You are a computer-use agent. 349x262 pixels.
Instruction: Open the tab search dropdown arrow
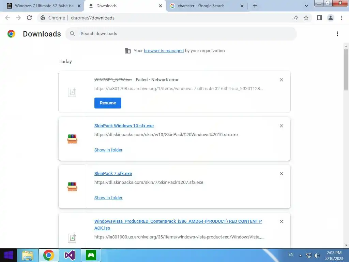click(306, 6)
